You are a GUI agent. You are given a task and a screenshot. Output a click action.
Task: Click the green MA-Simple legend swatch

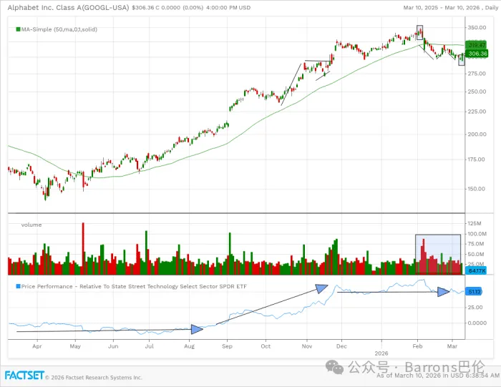click(18, 29)
